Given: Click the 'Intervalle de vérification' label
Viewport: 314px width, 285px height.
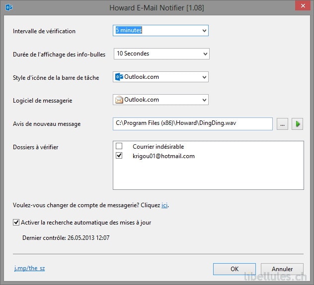Looking at the screenshot, I should tap(44, 31).
